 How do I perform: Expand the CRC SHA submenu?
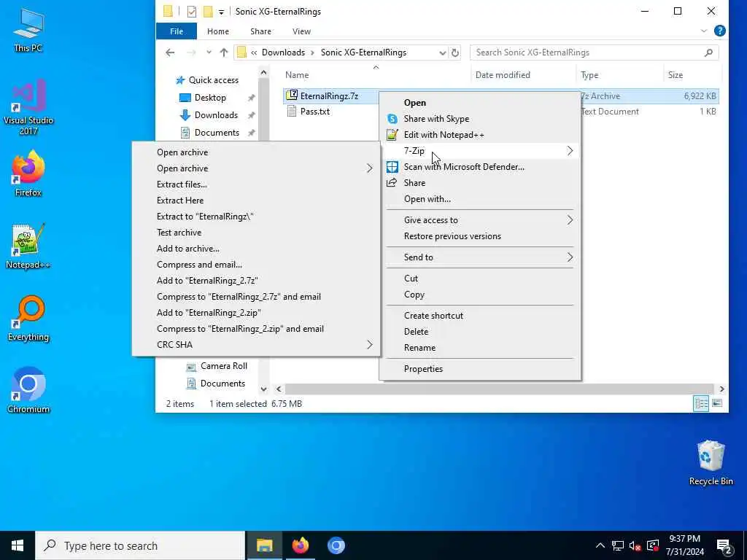click(370, 345)
